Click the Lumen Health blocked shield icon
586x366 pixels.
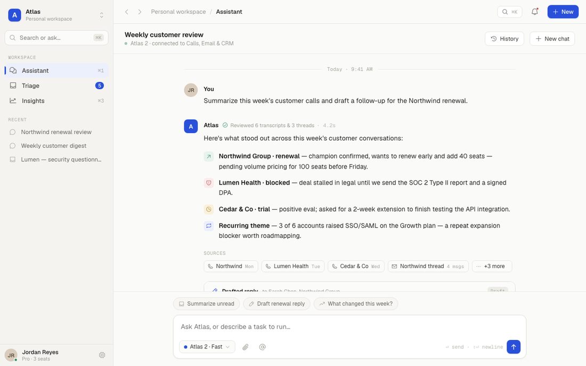(209, 183)
